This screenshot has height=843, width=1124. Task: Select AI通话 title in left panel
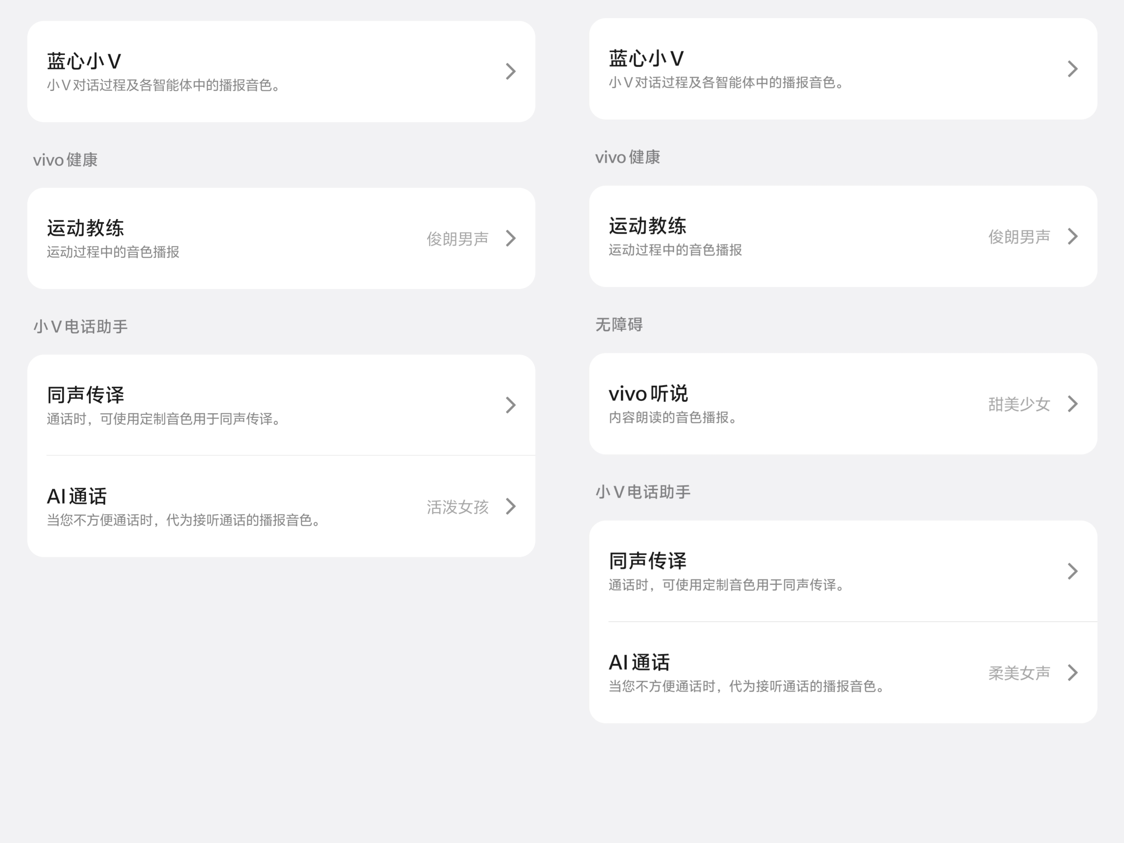pyautogui.click(x=77, y=496)
